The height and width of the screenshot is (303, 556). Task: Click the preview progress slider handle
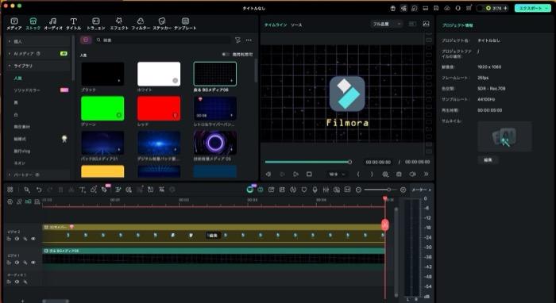click(x=349, y=162)
